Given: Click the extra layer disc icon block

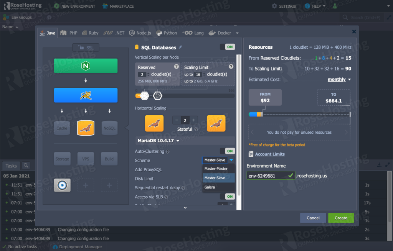Looking at the screenshot, I should coord(62,185).
